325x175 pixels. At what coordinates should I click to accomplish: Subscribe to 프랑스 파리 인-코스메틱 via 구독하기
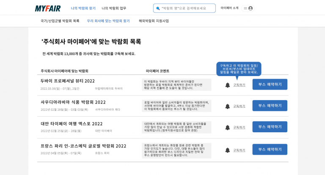239,150
